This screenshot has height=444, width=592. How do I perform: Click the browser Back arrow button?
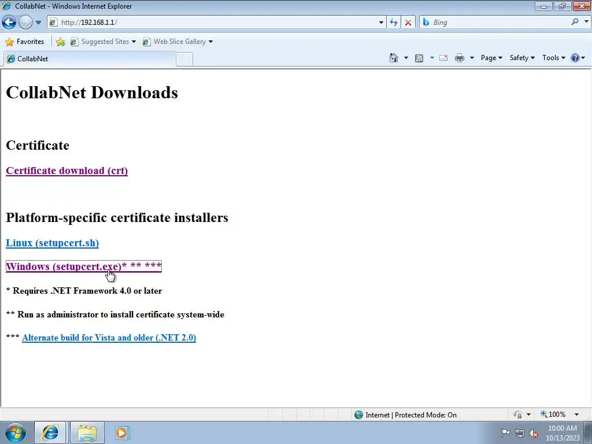pos(9,23)
